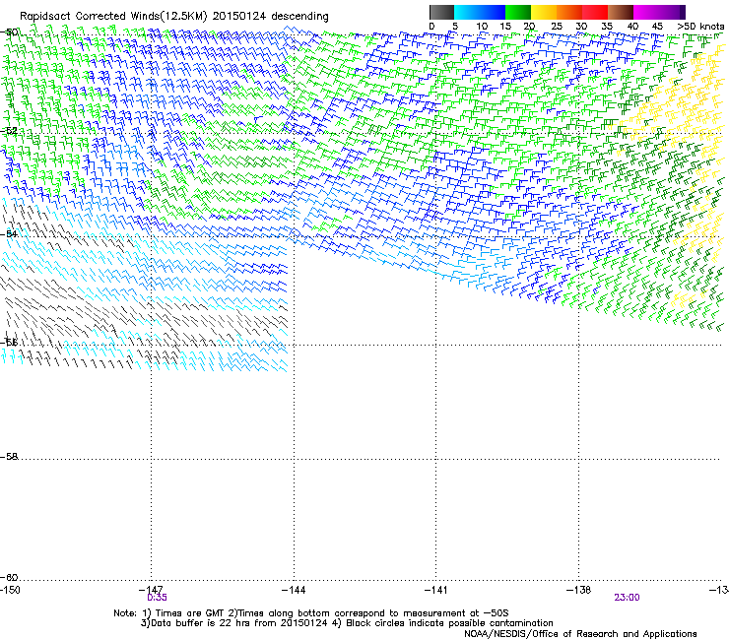
Task: Click the 'Times are GMT' note line
Action: point(311,613)
